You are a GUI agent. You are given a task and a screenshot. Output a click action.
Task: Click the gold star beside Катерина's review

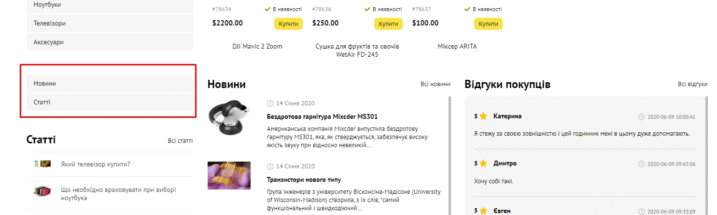click(483, 116)
